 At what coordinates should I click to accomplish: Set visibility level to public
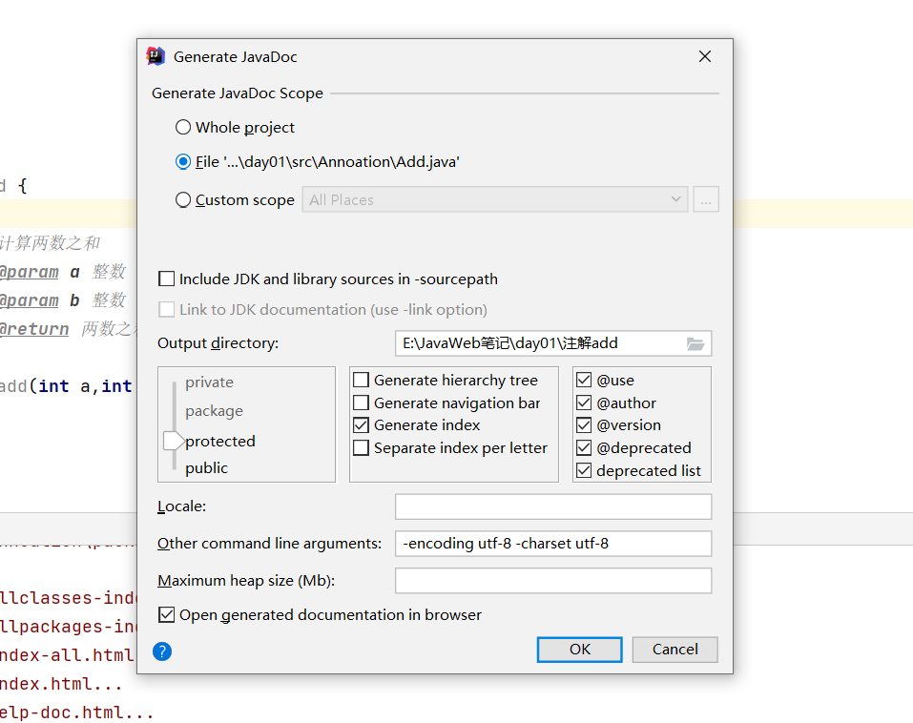206,468
